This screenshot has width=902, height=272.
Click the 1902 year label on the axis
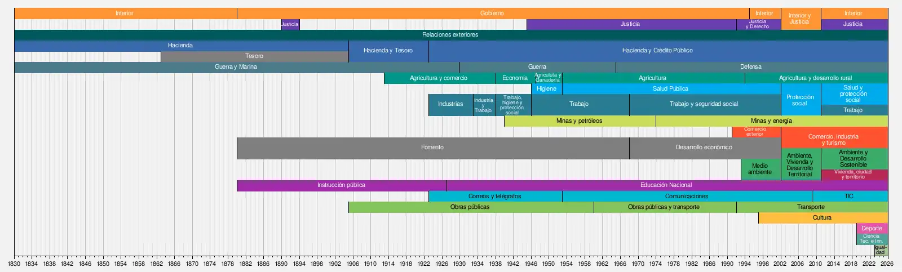[335, 264]
